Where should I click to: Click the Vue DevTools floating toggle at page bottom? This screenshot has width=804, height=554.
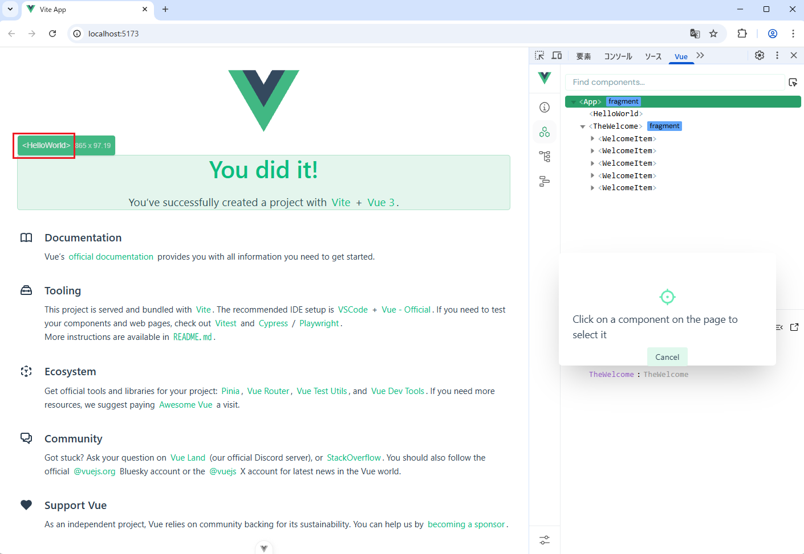[x=264, y=548]
